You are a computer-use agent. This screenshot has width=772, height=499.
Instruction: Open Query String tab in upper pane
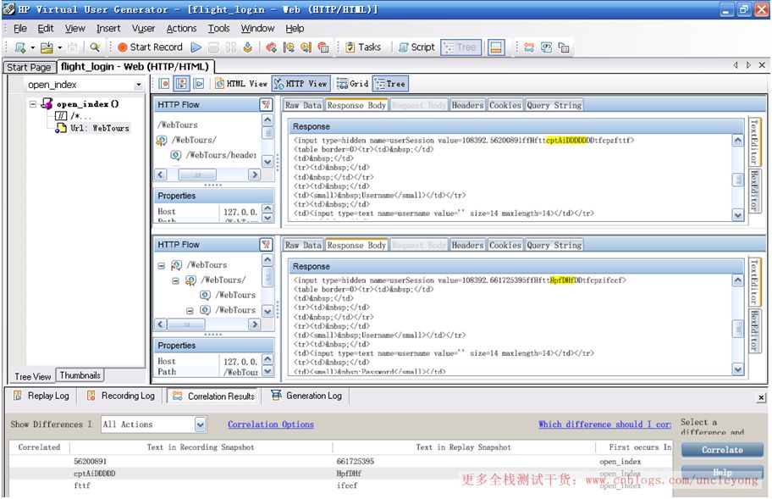[x=554, y=105]
